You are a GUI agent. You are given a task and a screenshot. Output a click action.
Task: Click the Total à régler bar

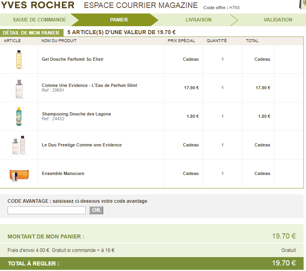153,263
